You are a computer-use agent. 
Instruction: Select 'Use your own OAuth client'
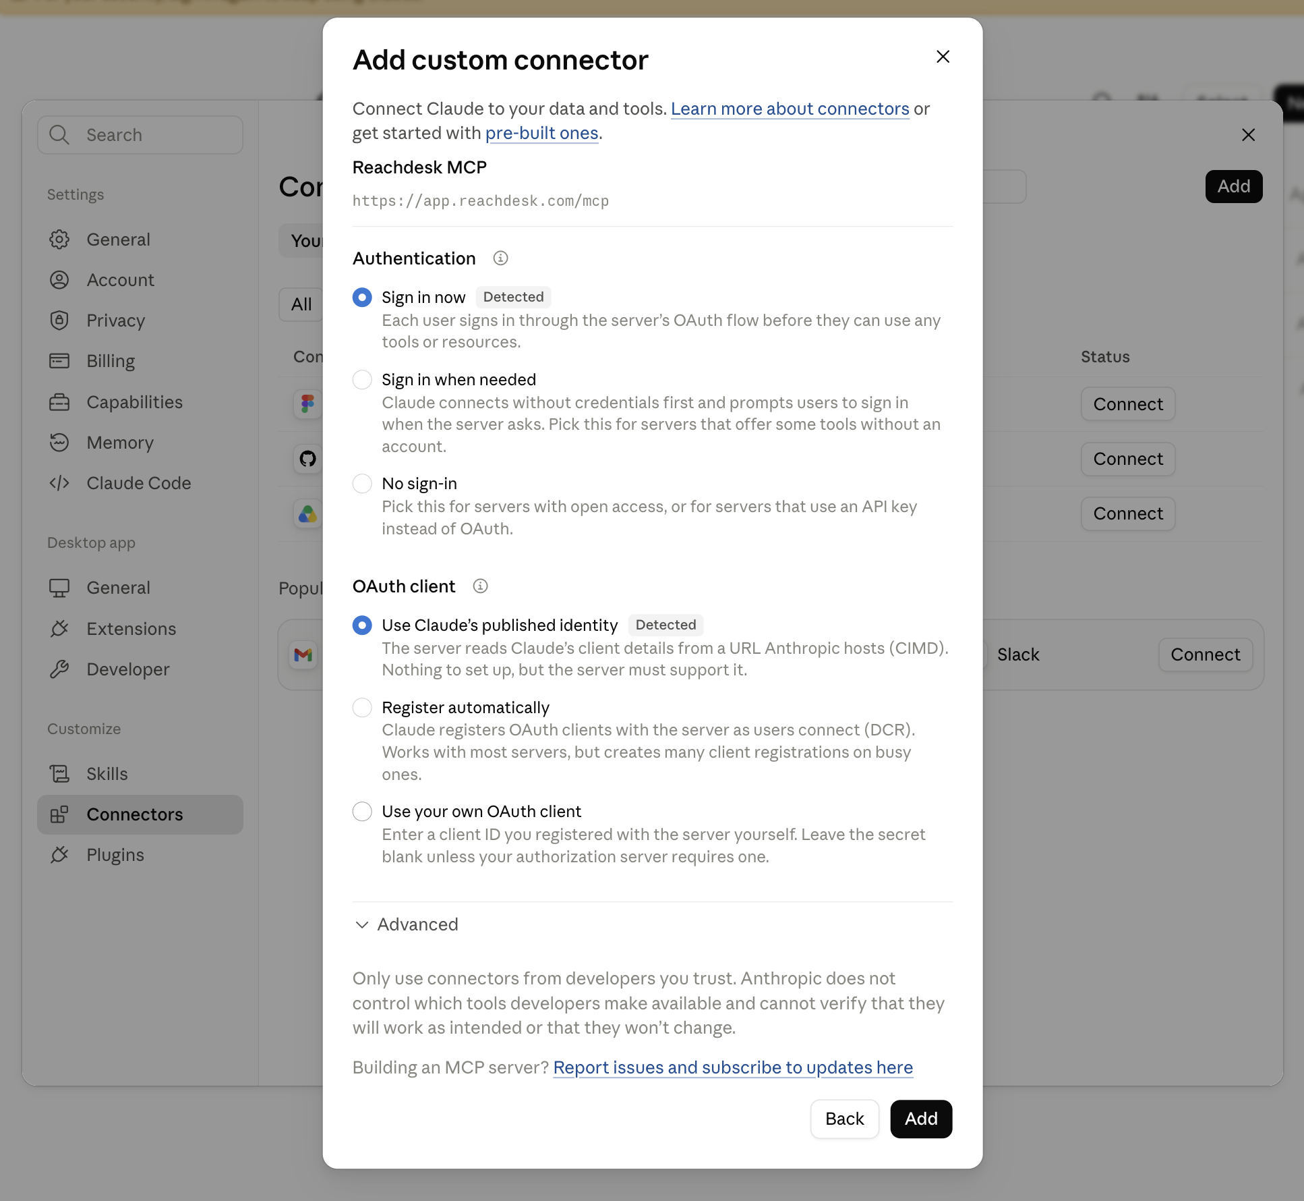pos(362,812)
